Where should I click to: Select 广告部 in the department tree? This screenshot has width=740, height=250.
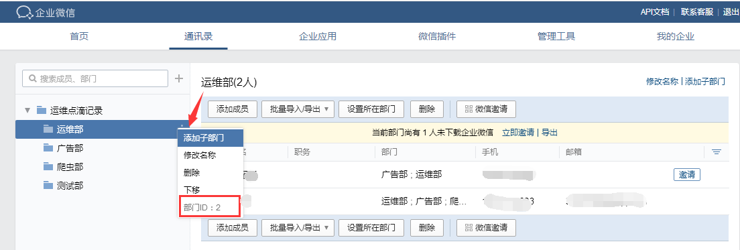click(70, 148)
